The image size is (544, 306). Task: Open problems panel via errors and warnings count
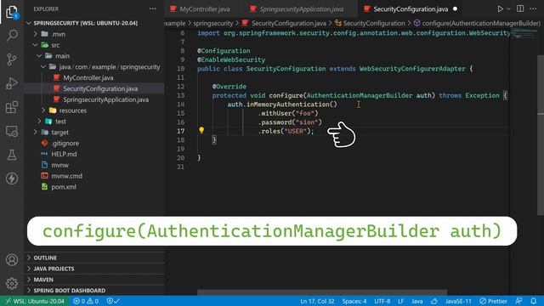pos(86,301)
